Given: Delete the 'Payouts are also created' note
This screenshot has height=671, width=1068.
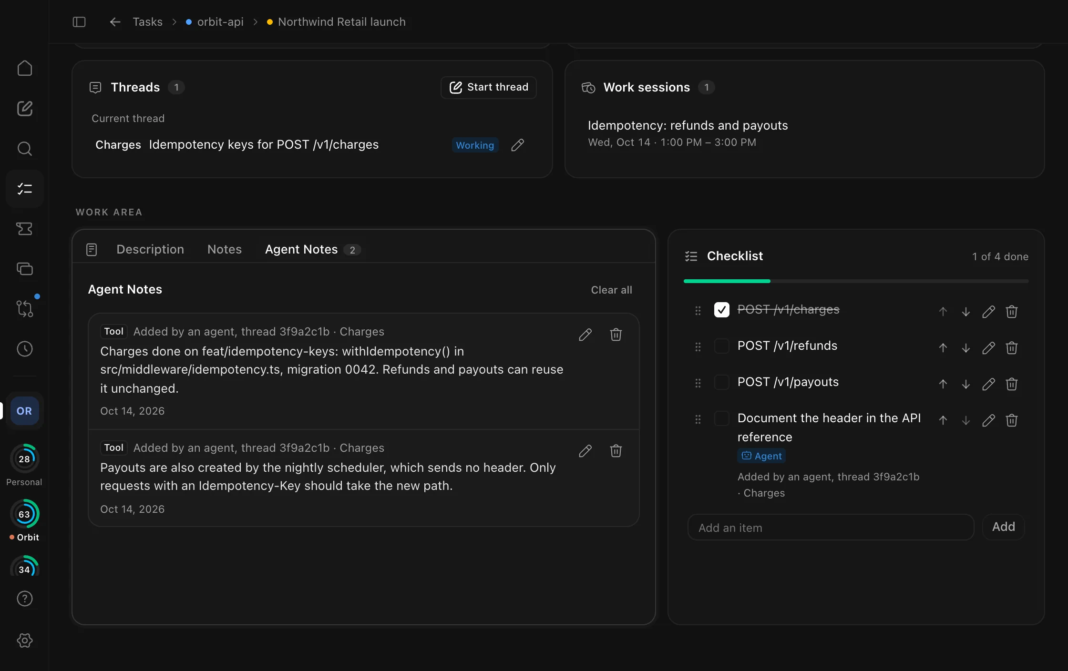Looking at the screenshot, I should [616, 451].
